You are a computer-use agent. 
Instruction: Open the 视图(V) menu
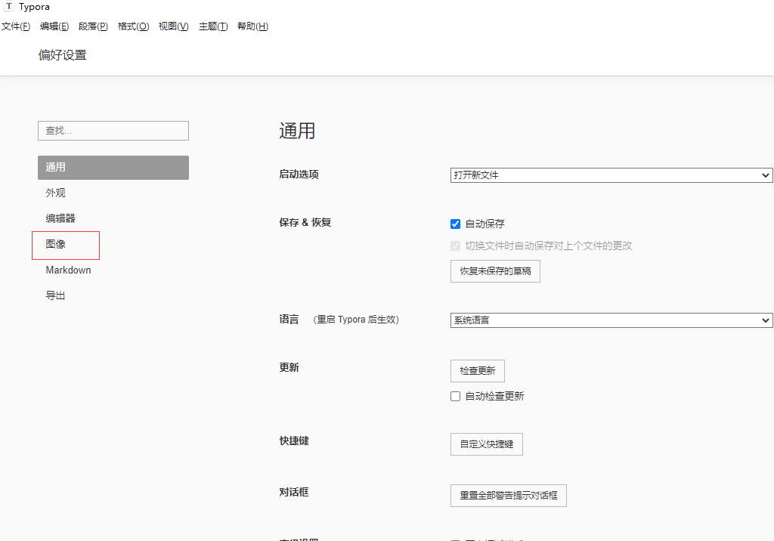(173, 26)
